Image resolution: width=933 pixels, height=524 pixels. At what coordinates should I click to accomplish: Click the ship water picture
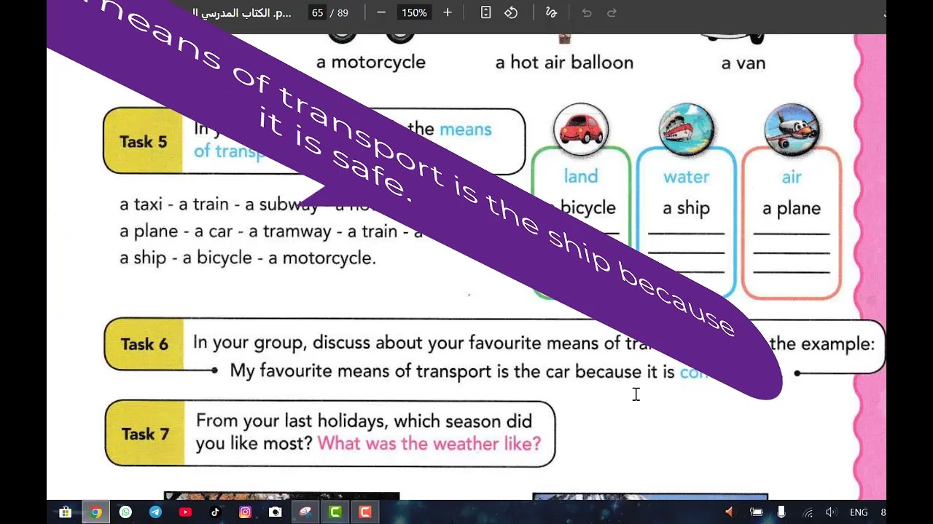(x=686, y=131)
